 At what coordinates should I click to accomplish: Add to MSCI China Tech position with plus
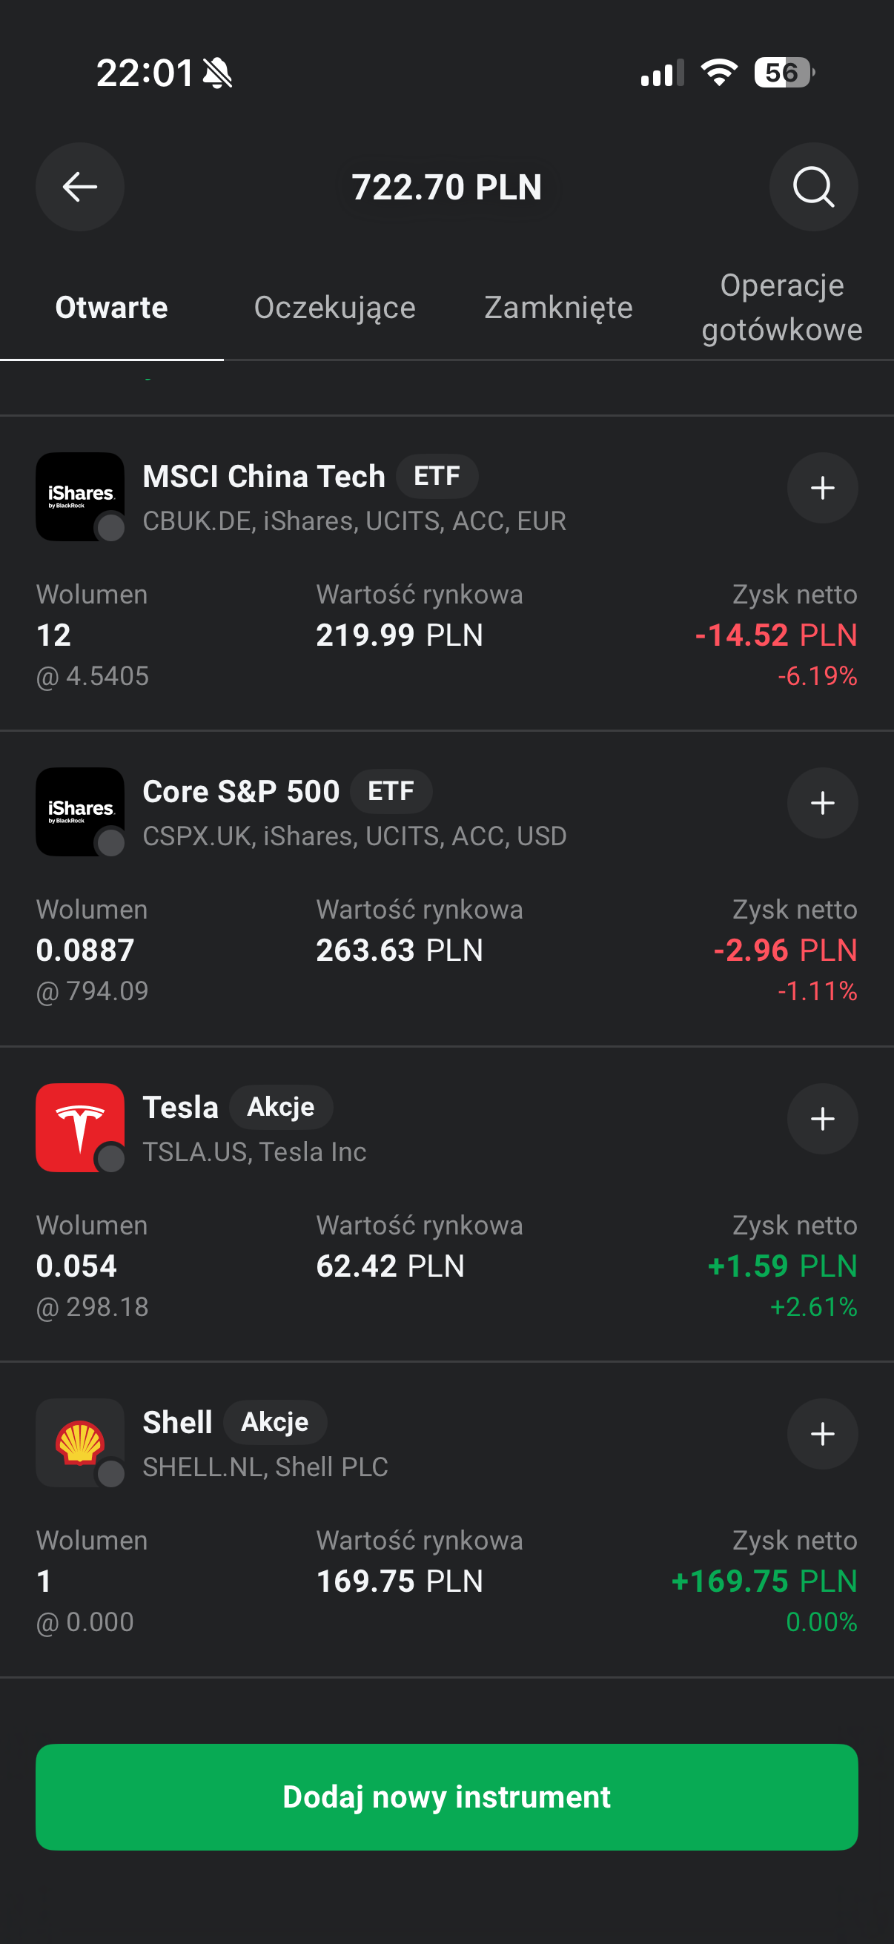point(822,488)
